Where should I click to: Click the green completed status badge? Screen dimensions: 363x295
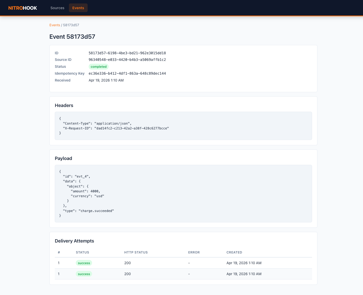point(99,67)
